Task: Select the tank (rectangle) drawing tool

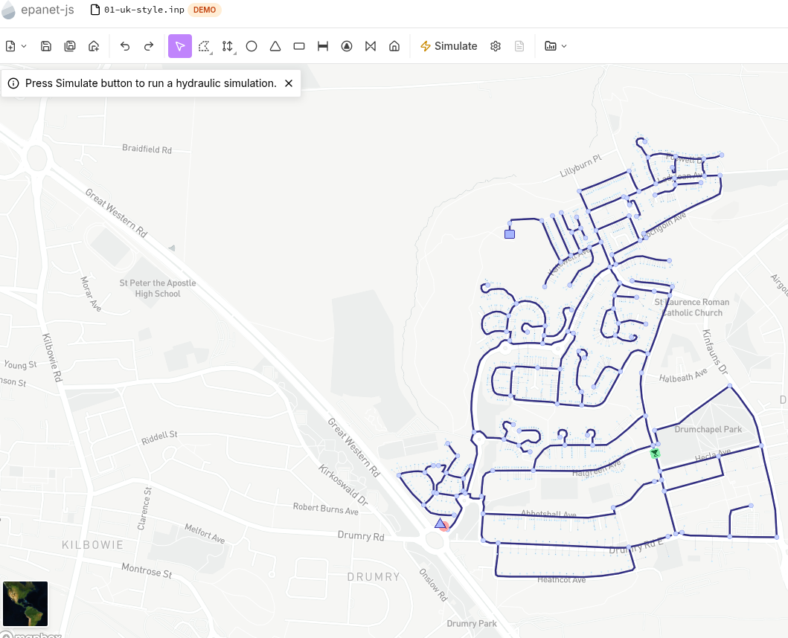Action: [299, 46]
